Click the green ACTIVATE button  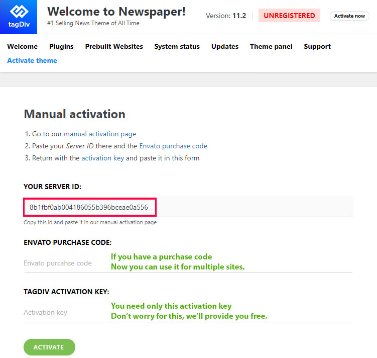(49, 347)
